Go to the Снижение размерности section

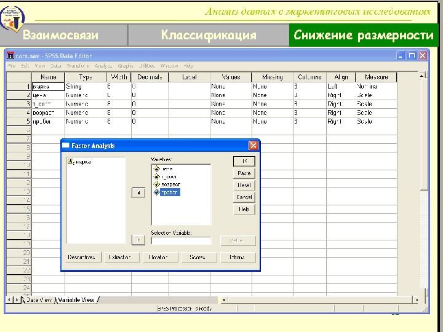pyautogui.click(x=364, y=35)
